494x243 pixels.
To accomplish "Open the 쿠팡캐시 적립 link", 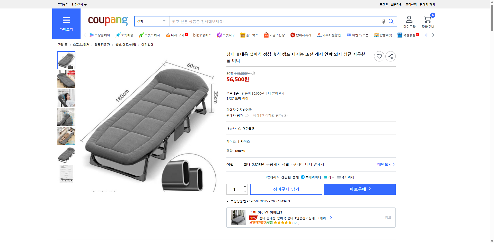I will tap(277, 164).
